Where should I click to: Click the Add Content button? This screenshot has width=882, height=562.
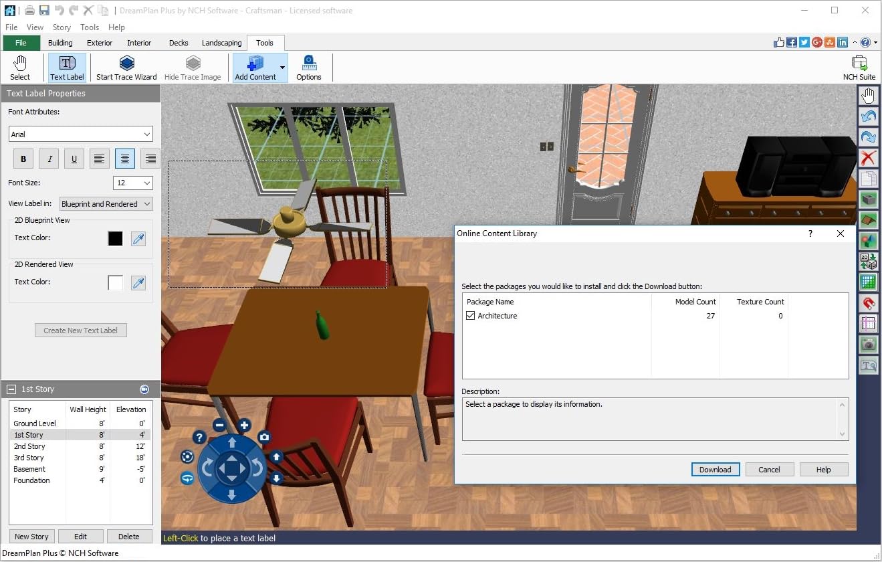click(255, 68)
